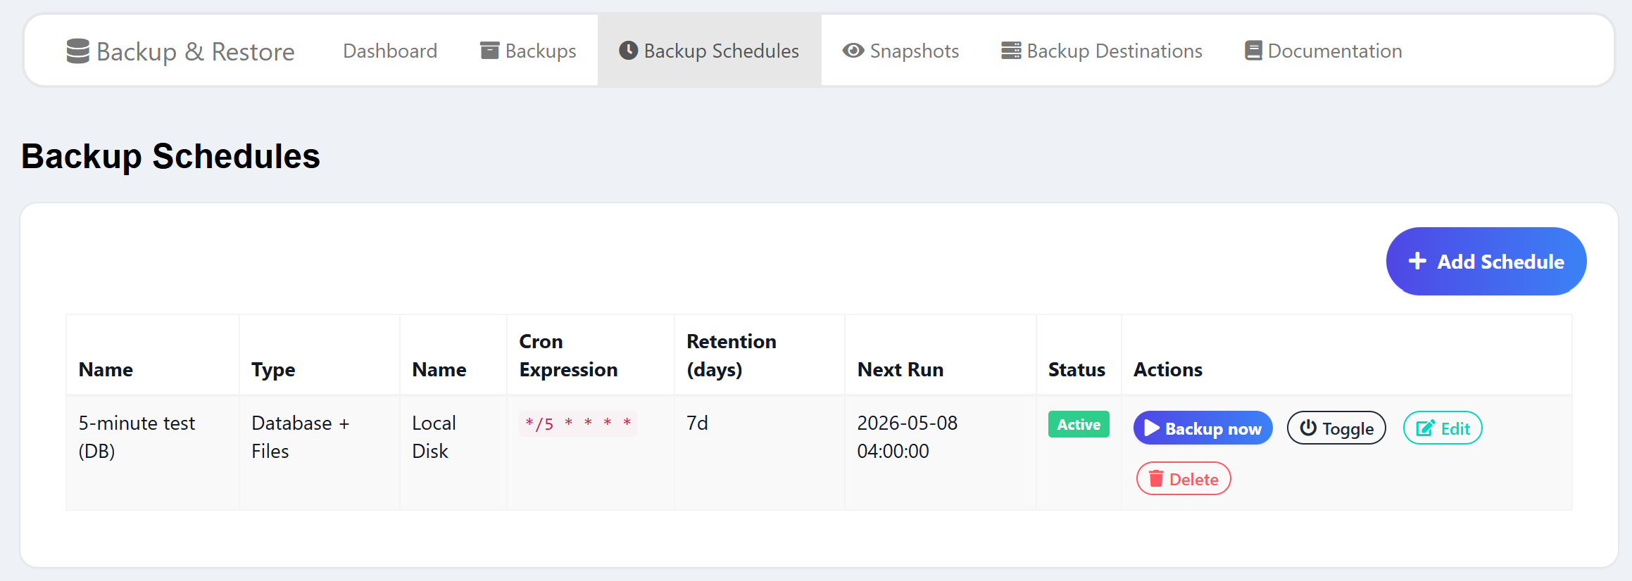This screenshot has width=1632, height=581.
Task: Open the Snapshots tab
Action: point(900,51)
